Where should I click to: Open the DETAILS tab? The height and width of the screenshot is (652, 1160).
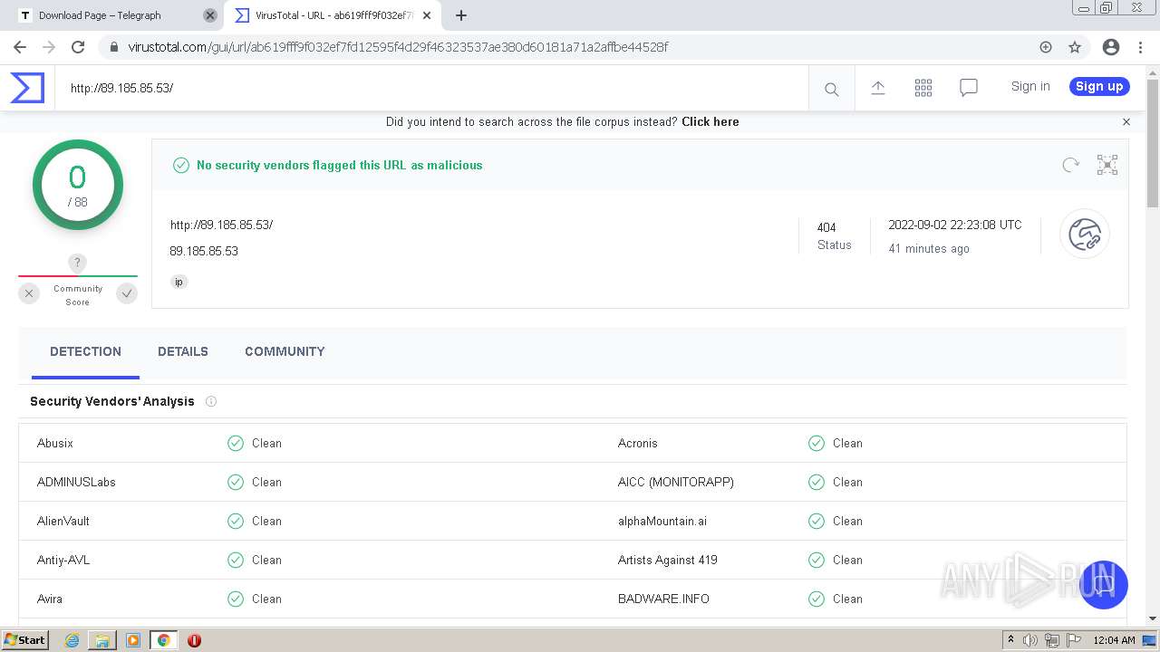[x=183, y=351]
